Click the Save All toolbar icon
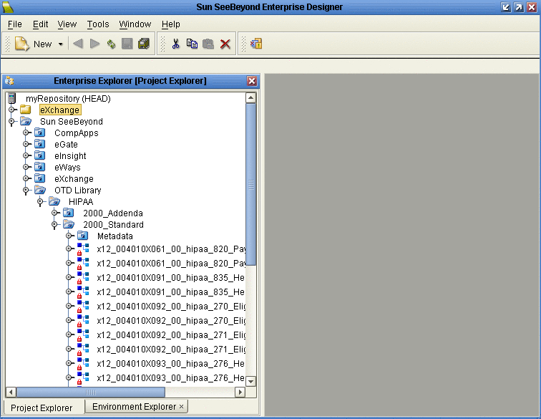Image resolution: width=541 pixels, height=419 pixels. pos(144,44)
